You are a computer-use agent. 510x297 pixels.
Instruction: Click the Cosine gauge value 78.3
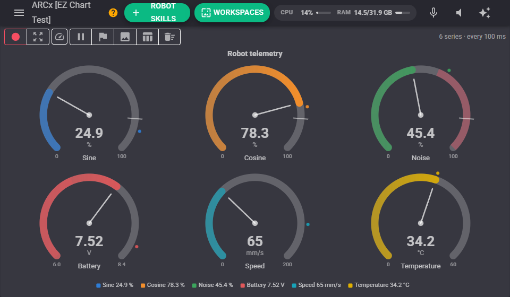(x=254, y=133)
